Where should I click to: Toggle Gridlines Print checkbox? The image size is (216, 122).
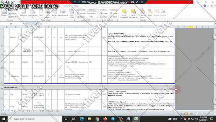pos(102,17)
